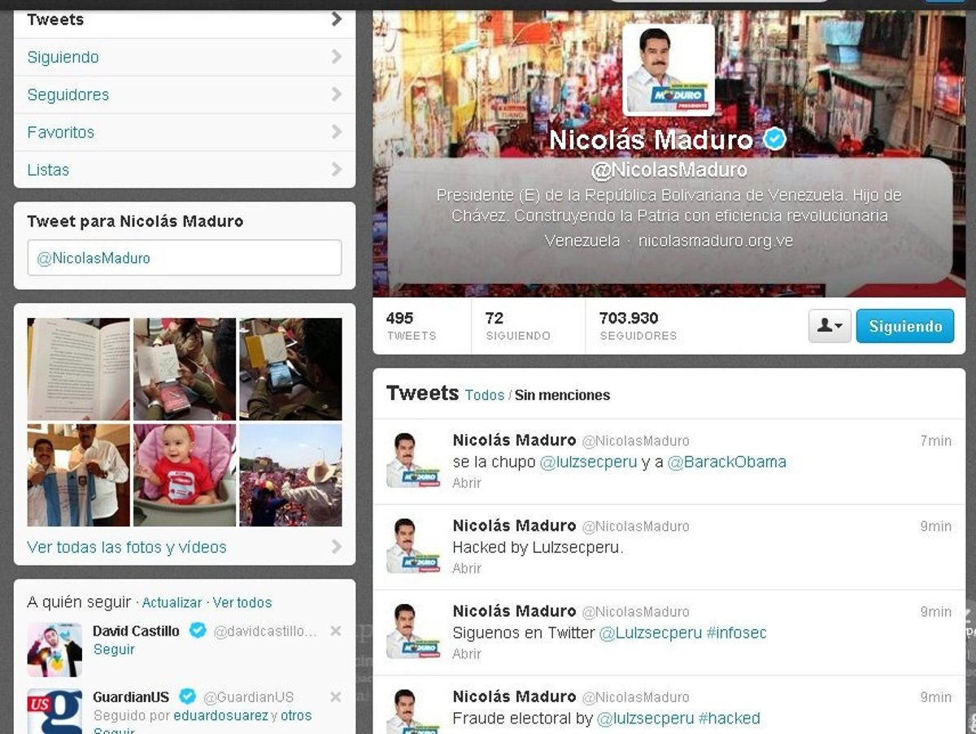Click the tweet input field for @NicolasMaduro
Image resolution: width=976 pixels, height=734 pixels.
coord(184,258)
